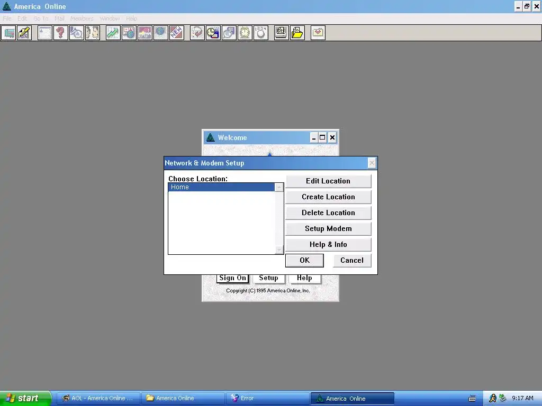The width and height of the screenshot is (542, 406).
Task: Click the 9:17 AM system clock
Action: click(522, 398)
